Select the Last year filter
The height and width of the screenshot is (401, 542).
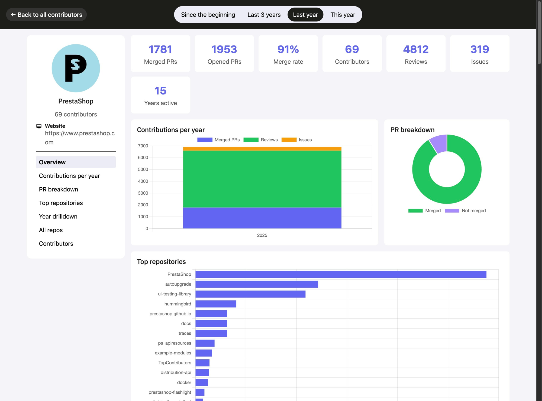click(x=305, y=15)
